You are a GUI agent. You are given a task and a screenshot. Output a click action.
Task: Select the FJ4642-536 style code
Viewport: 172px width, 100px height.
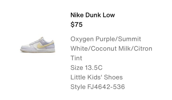(106, 87)
